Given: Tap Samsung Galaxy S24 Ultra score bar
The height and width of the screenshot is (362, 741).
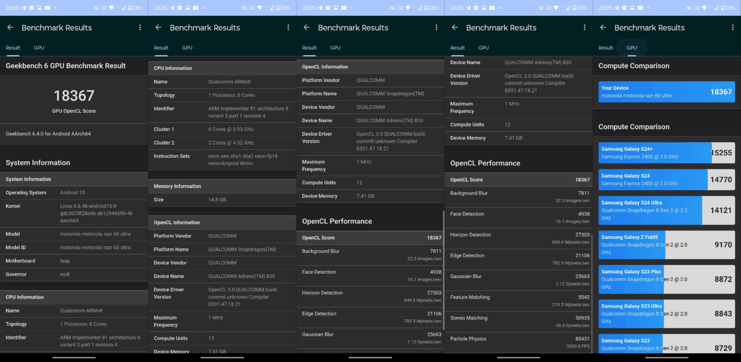Looking at the screenshot, I should [x=666, y=210].
